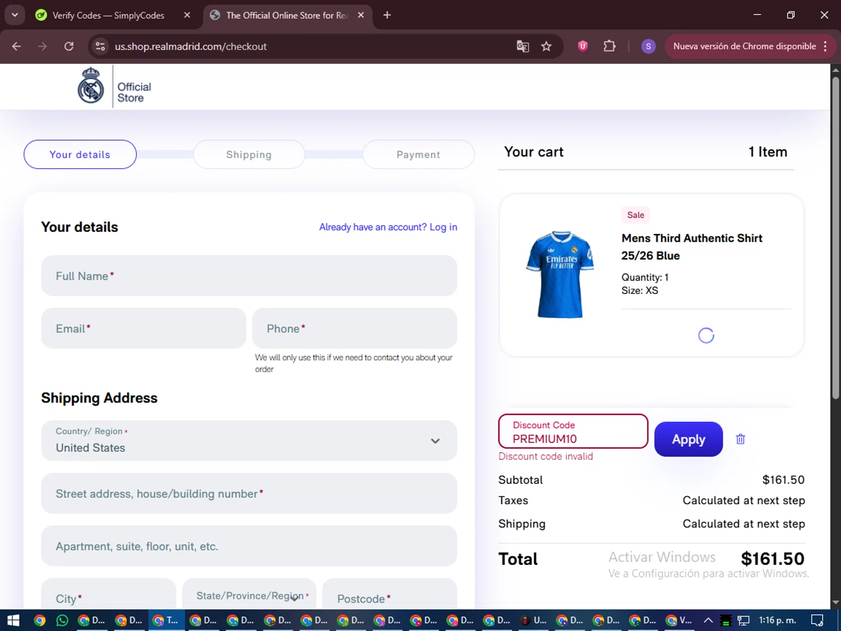This screenshot has height=631, width=841.
Task: Open the taskbar window labeled V...
Action: (x=679, y=620)
